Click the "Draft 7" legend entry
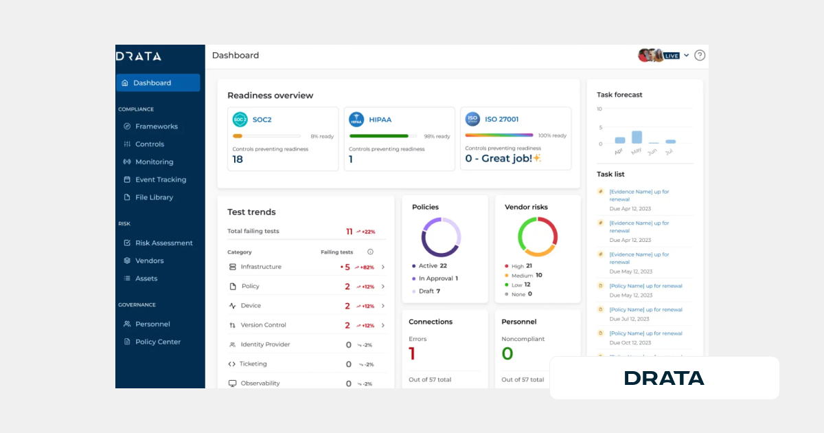The width and height of the screenshot is (824, 433). pyautogui.click(x=426, y=291)
